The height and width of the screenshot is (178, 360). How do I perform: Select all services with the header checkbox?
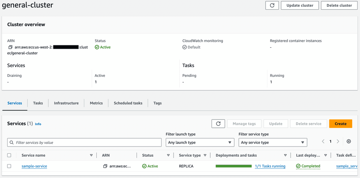tap(9, 155)
